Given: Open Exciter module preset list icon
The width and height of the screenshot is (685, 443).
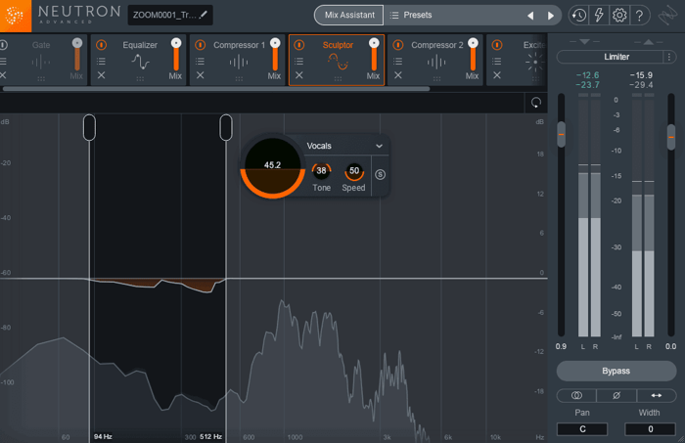Looking at the screenshot, I should (x=497, y=61).
